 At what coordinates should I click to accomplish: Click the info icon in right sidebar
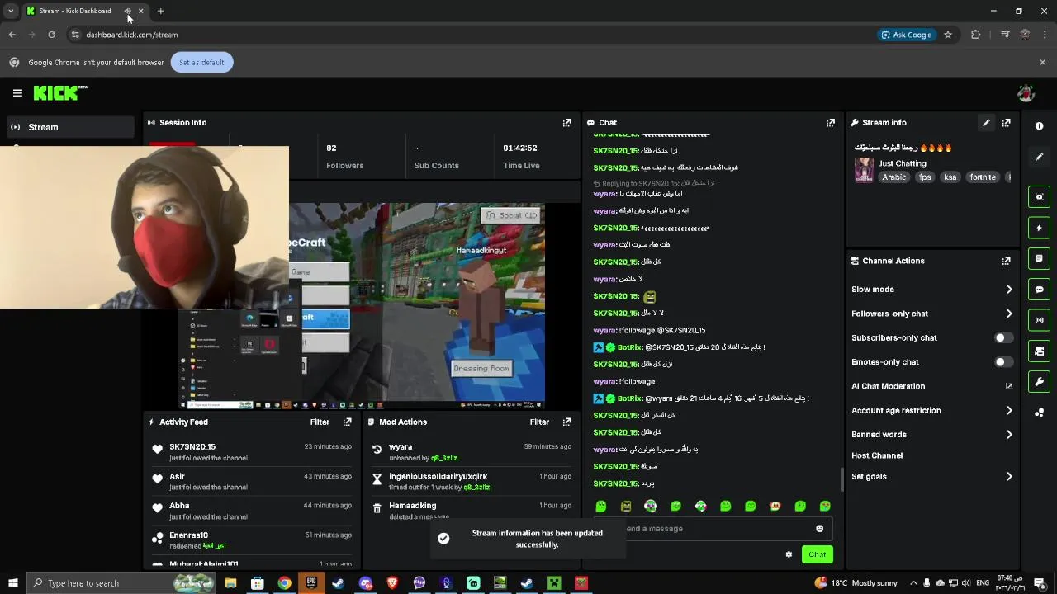(1039, 126)
